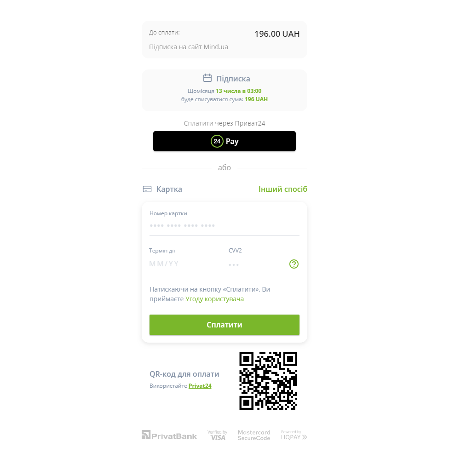The height and width of the screenshot is (459, 449).
Task: Click the Mastercard SecureCode logo
Action: pos(254,435)
